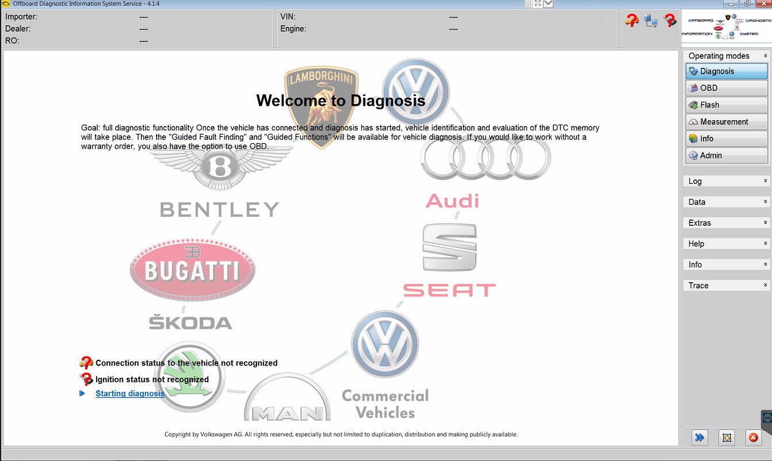772x461 pixels.
Task: Click the network server connection icon in the header
Action: click(651, 21)
